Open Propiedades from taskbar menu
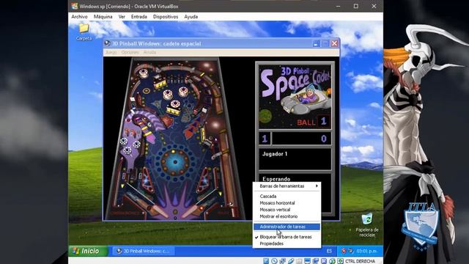Viewport: 469px width, 264px height. [x=272, y=243]
